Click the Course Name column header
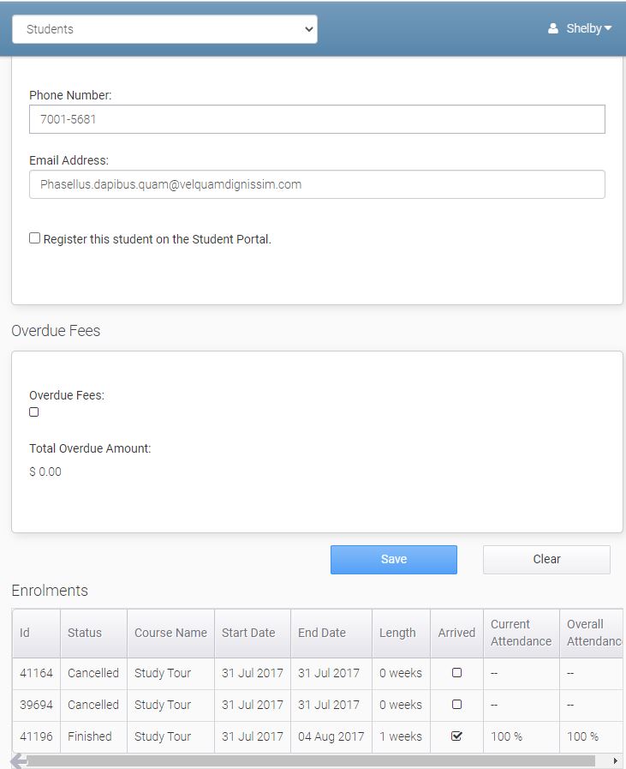This screenshot has height=769, width=626. [x=170, y=631]
